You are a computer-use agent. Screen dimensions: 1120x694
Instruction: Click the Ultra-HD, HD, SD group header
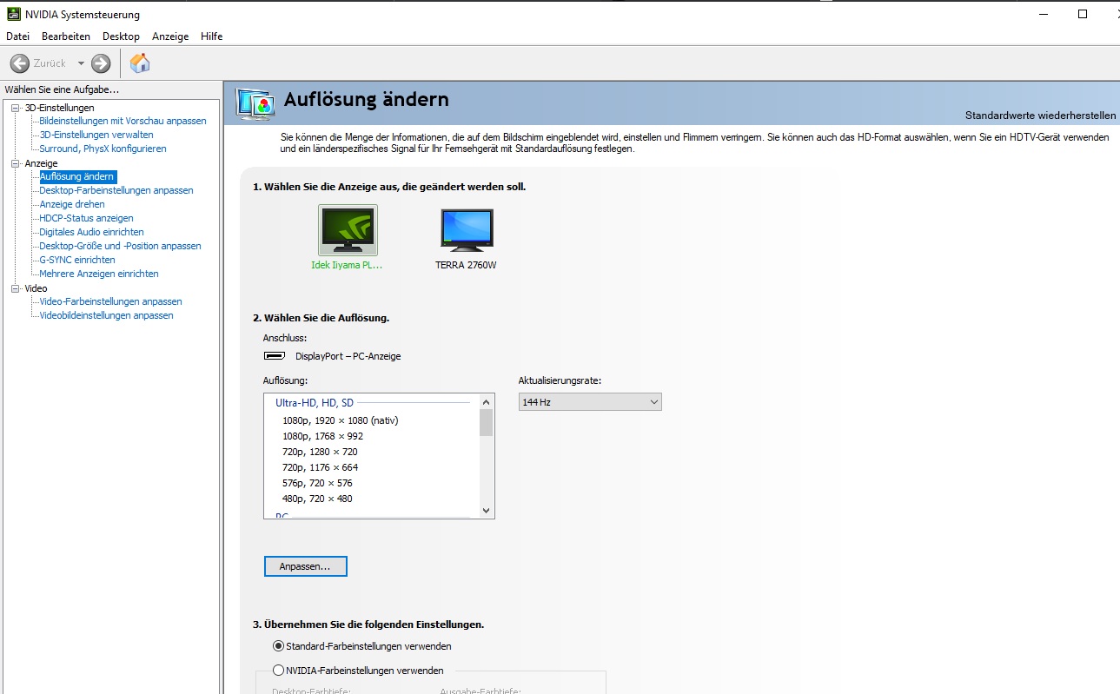tap(315, 403)
